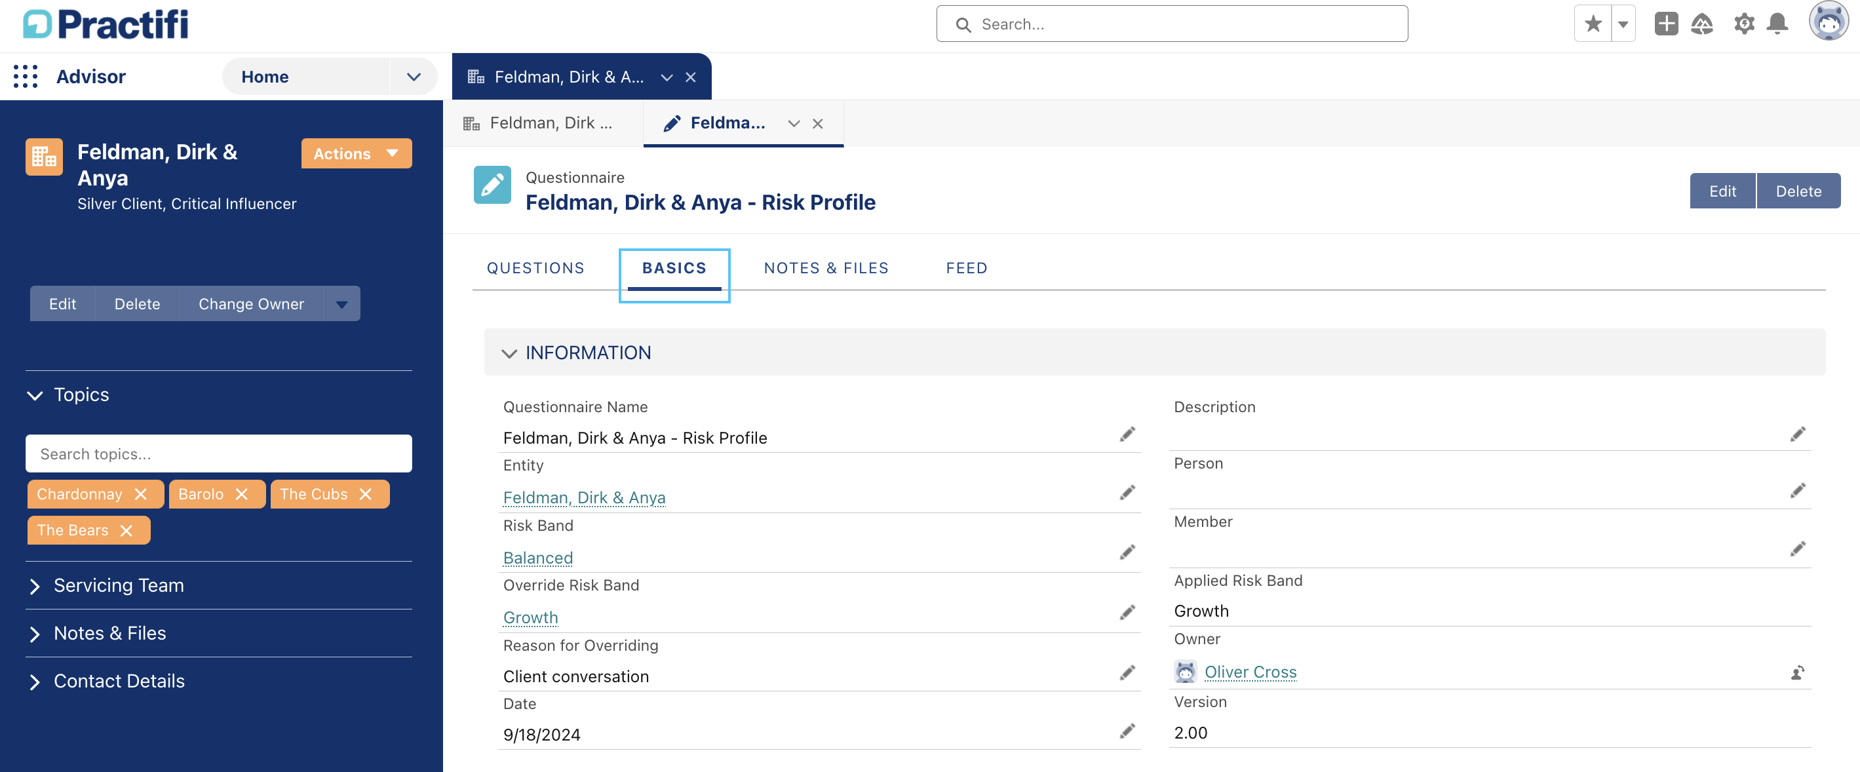Open the global create plus icon

[x=1666, y=24]
